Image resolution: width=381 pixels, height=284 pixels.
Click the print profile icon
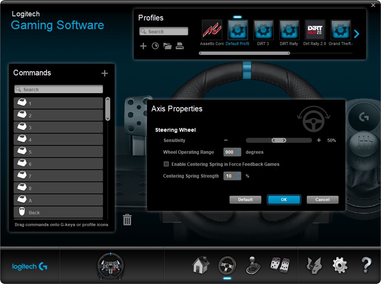coord(180,46)
